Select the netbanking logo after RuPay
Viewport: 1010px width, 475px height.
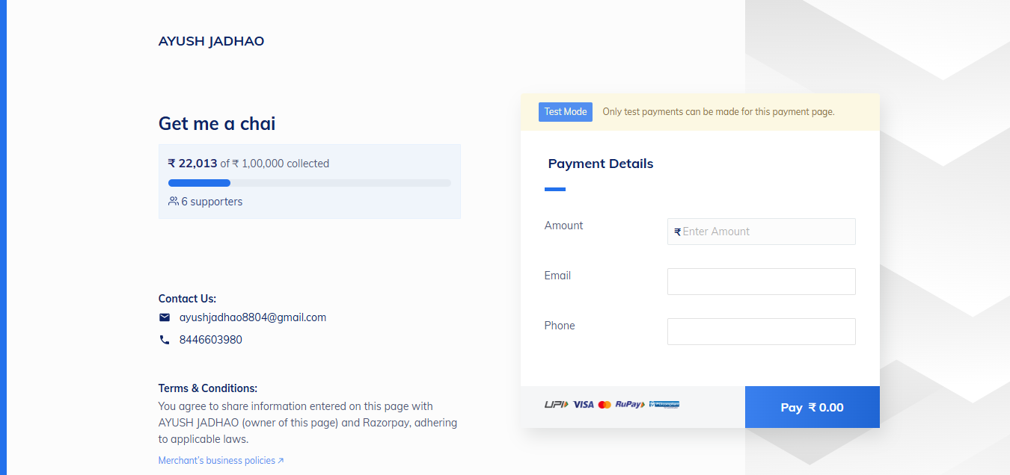pos(664,404)
